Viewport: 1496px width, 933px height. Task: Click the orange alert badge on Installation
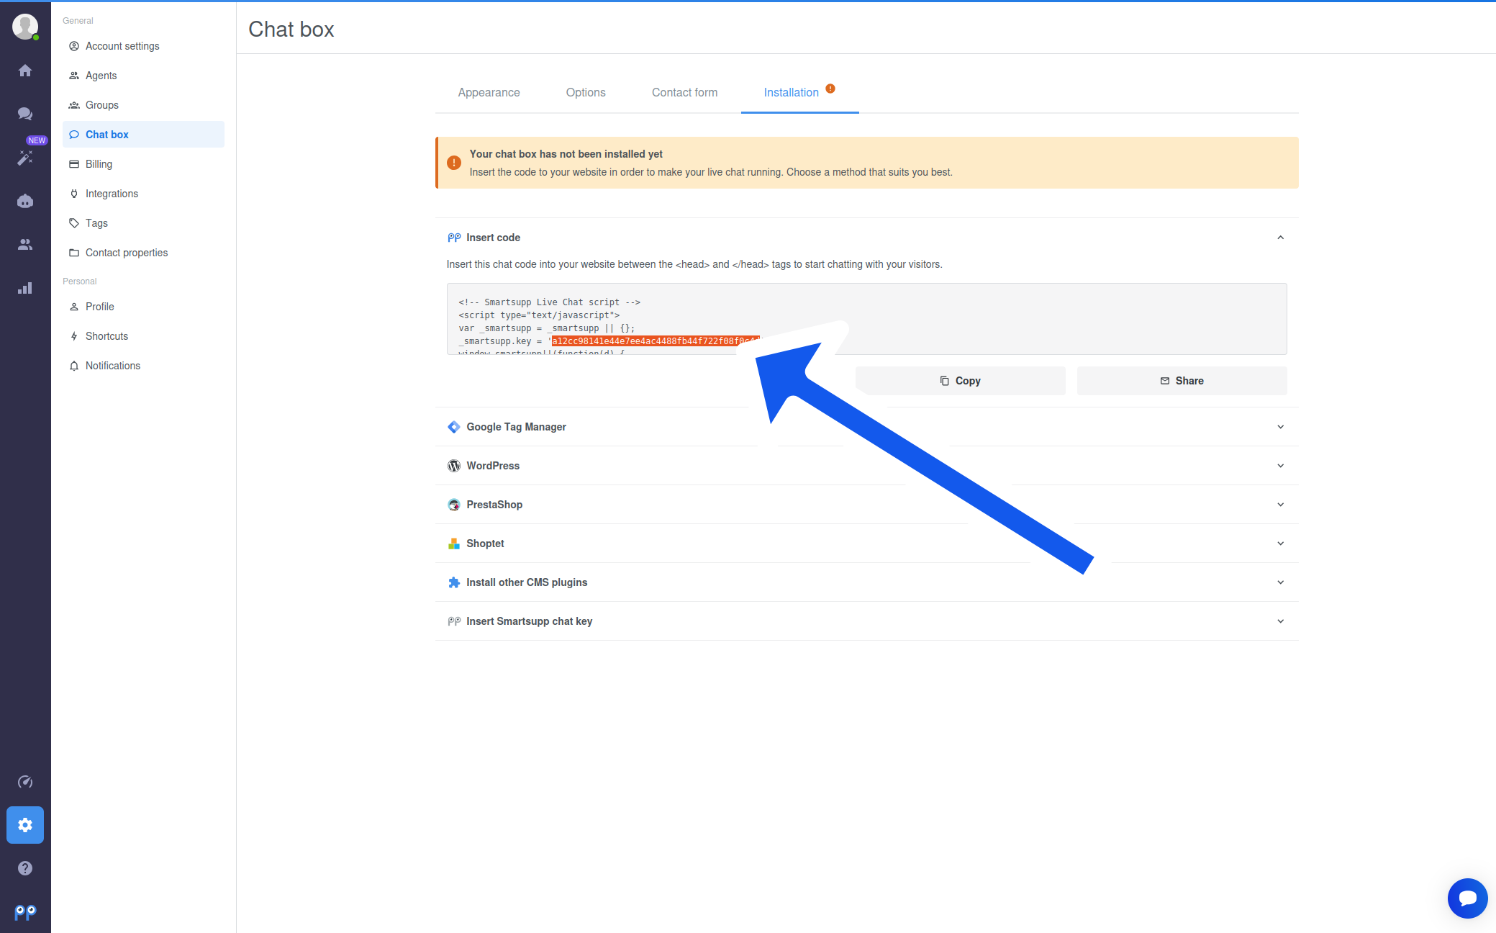[830, 89]
